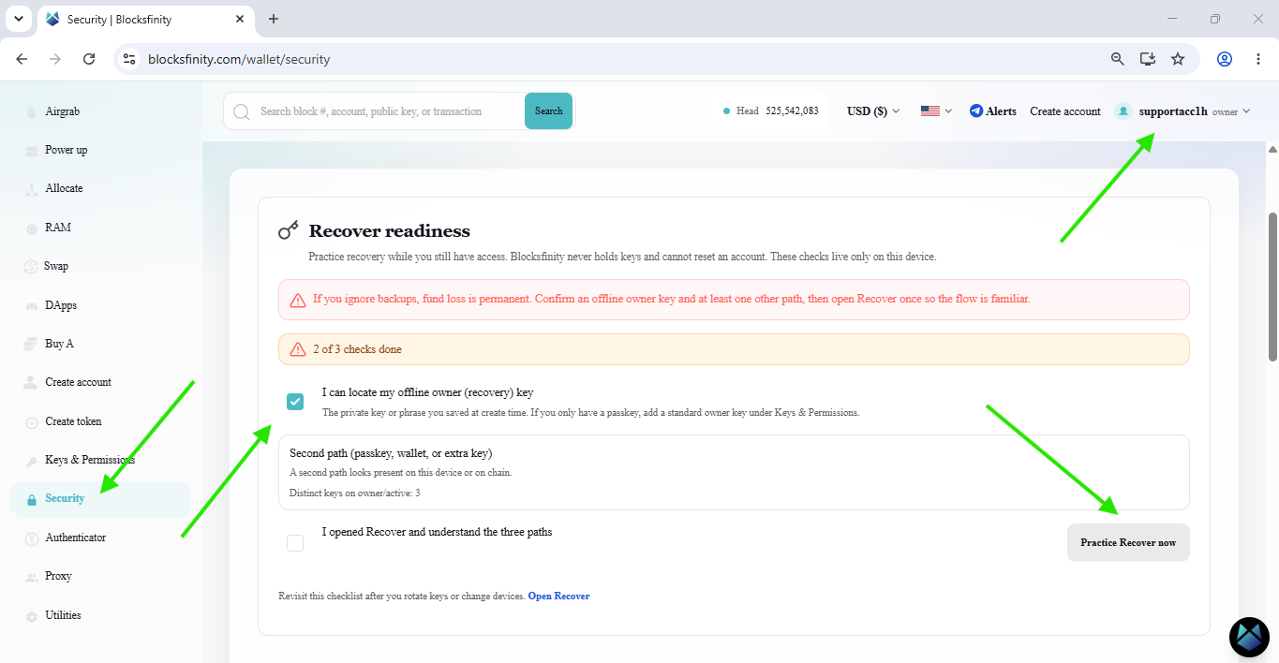
Task: Click the address bar URL
Action: pos(239,59)
